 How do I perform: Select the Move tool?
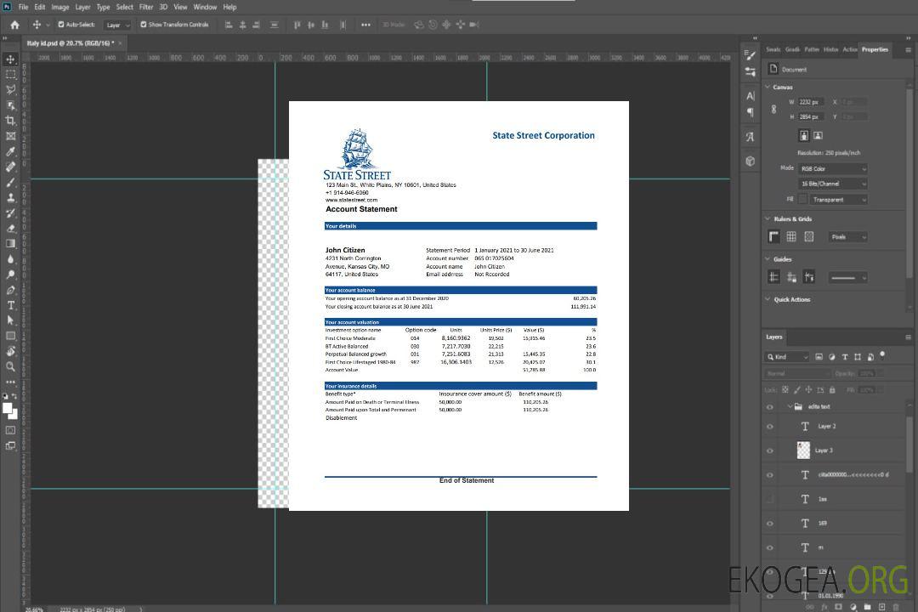pos(10,59)
